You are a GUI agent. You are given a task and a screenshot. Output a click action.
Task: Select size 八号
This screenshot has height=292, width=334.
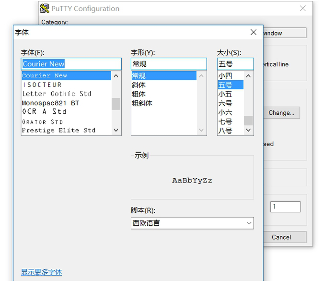[230, 131]
